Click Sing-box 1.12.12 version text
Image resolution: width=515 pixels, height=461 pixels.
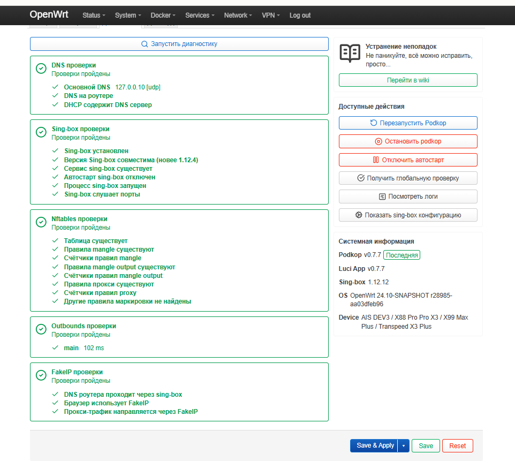[363, 282]
